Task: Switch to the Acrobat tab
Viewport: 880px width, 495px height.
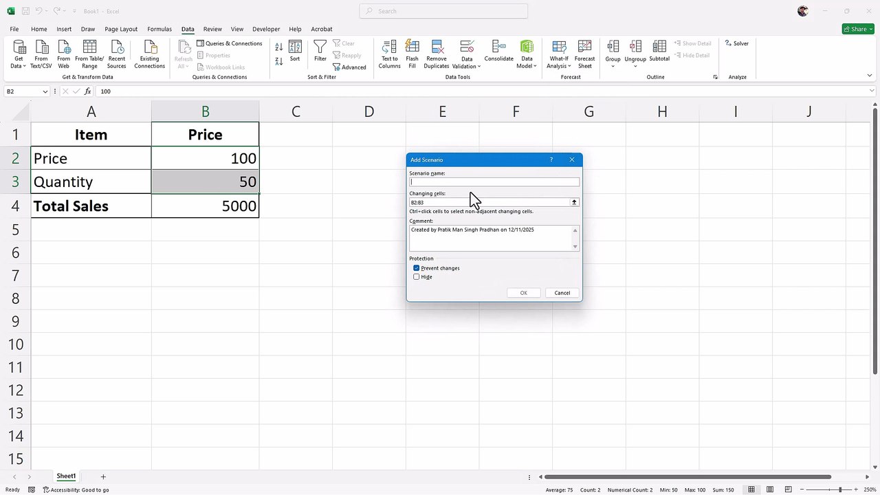Action: (322, 29)
